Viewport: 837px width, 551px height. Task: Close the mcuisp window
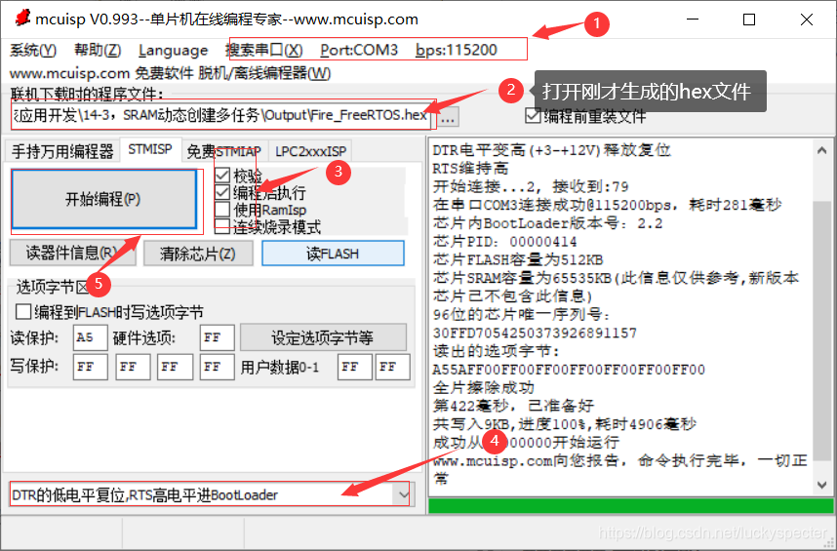click(807, 20)
